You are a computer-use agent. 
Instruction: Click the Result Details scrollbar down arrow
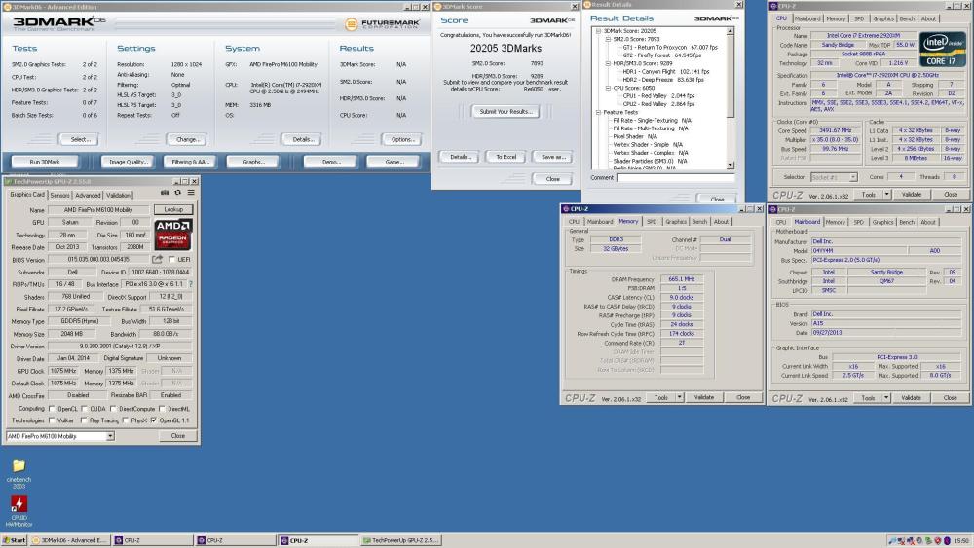point(730,165)
